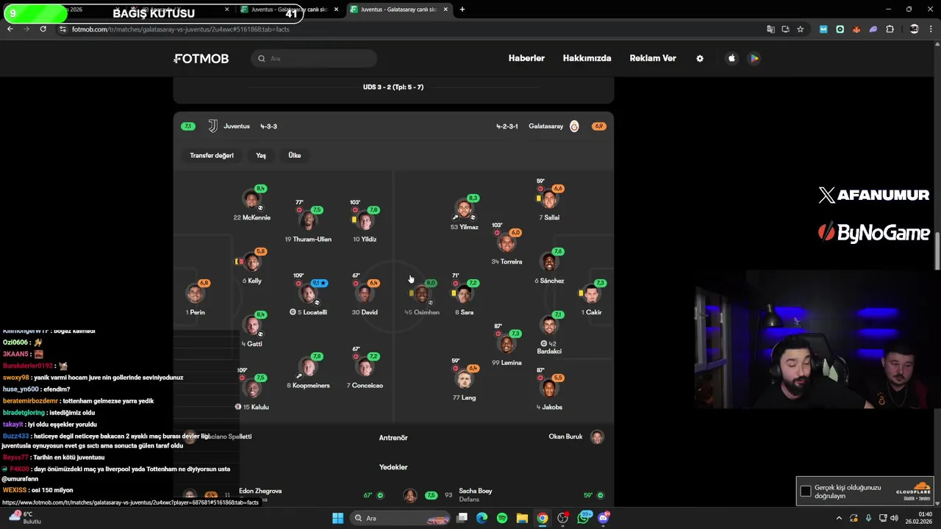Switch to second Juventus - Galatasaray tab
941x529 pixels.
pos(289,10)
